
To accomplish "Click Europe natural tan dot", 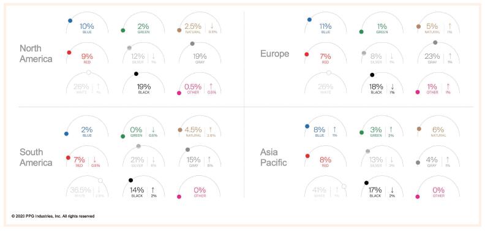I will 418,26.
